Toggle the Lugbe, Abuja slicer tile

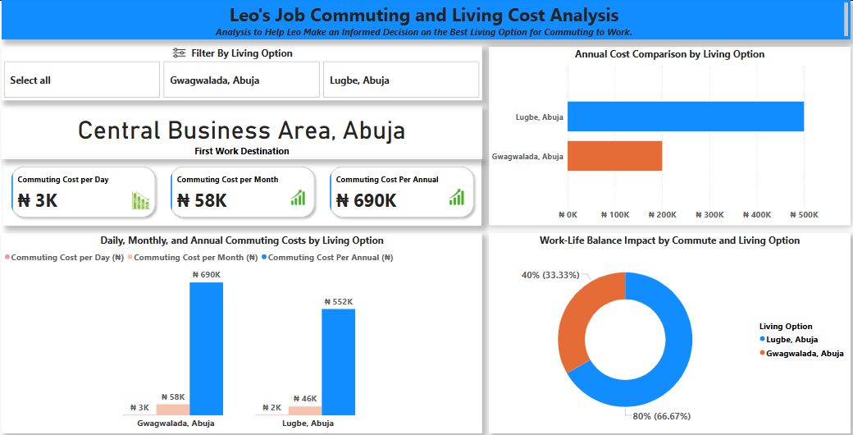pyautogui.click(x=400, y=80)
